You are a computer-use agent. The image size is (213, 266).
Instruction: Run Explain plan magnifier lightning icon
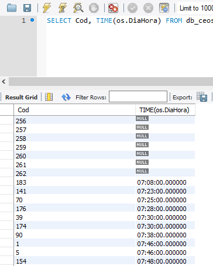[78, 8]
